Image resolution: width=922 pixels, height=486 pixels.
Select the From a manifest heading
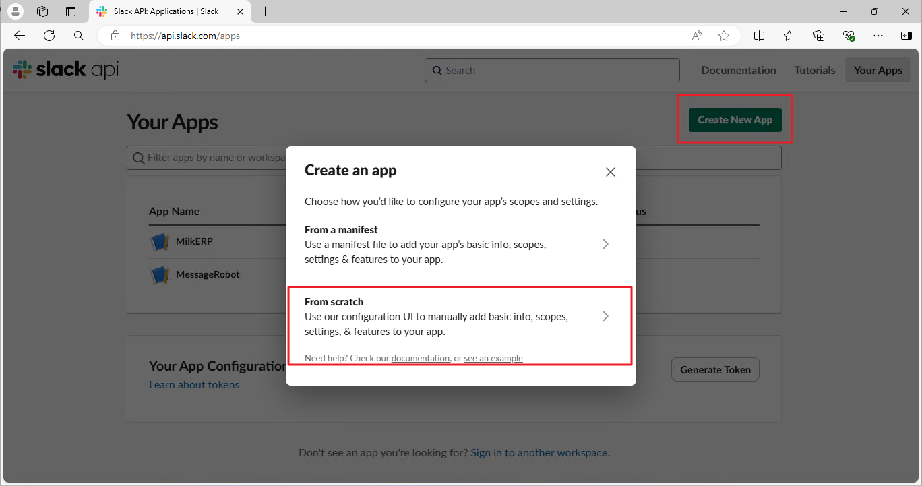[x=341, y=230]
